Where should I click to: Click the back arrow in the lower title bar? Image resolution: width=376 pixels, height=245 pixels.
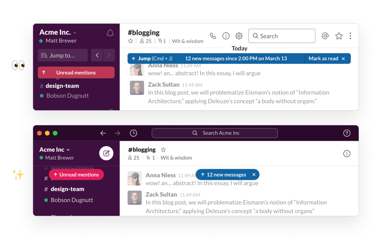[103, 133]
